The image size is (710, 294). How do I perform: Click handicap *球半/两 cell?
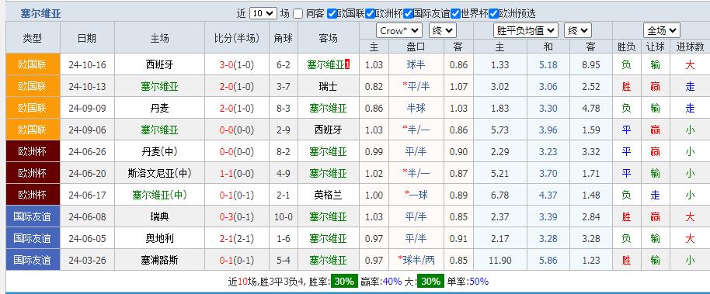coord(416,260)
